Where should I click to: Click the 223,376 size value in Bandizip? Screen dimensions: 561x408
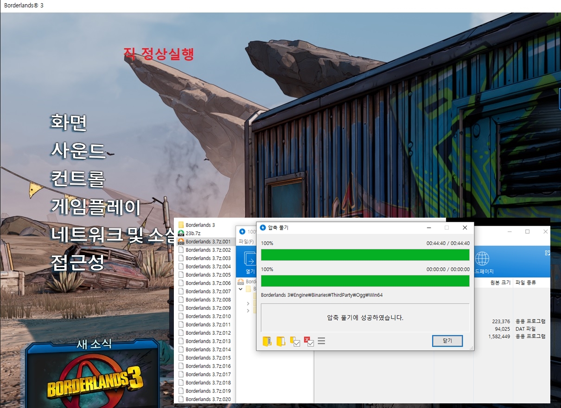point(501,321)
